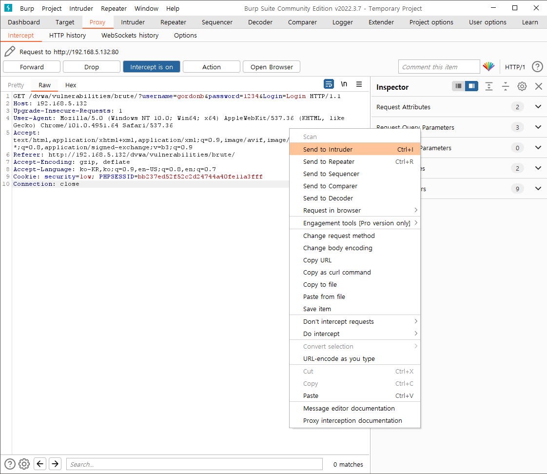Viewport: 547px width, 474px height.
Task: Open Proxy interception documentation
Action: (x=355, y=420)
